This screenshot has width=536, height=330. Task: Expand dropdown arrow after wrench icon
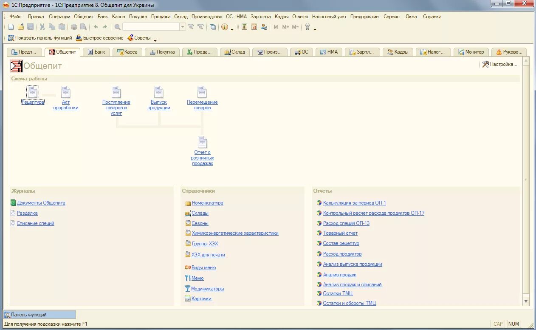click(x=315, y=29)
